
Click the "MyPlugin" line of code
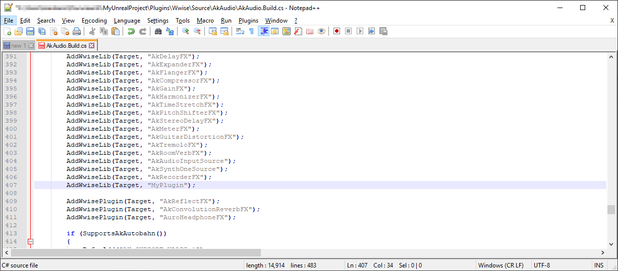(320, 185)
